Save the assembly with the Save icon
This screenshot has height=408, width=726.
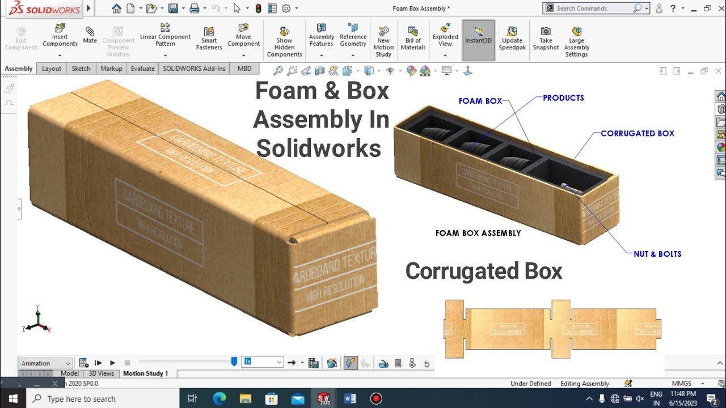point(173,8)
